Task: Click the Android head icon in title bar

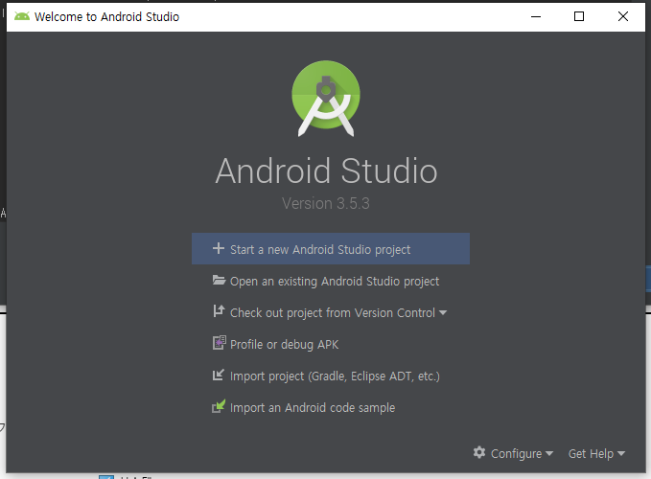Action: tap(22, 16)
